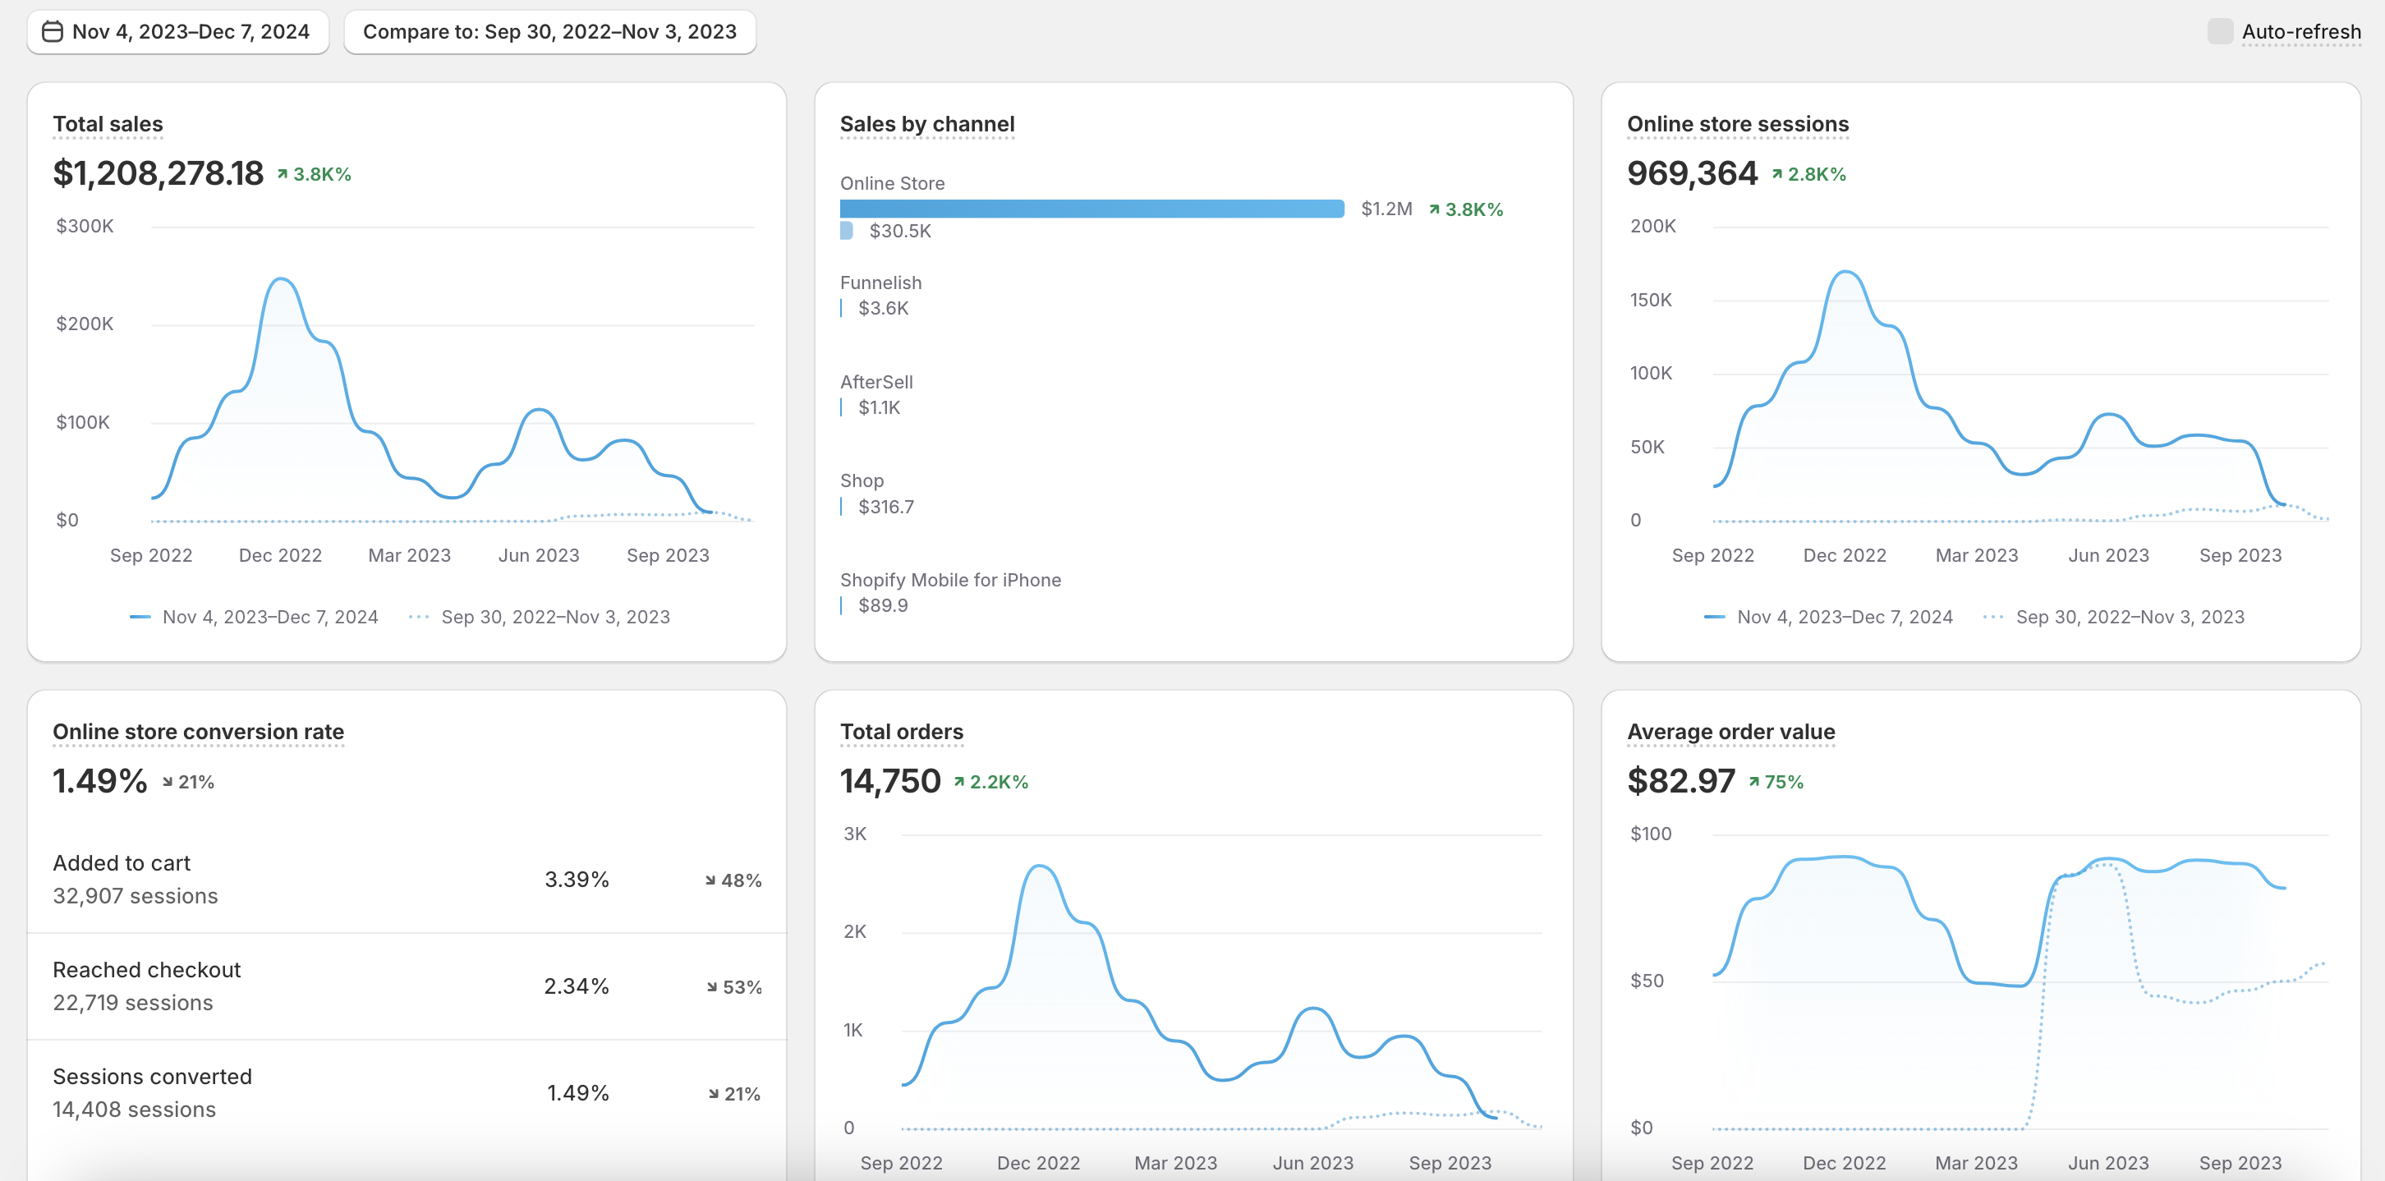This screenshot has height=1181, width=2385.
Task: Open the Average order value report
Action: (1730, 731)
